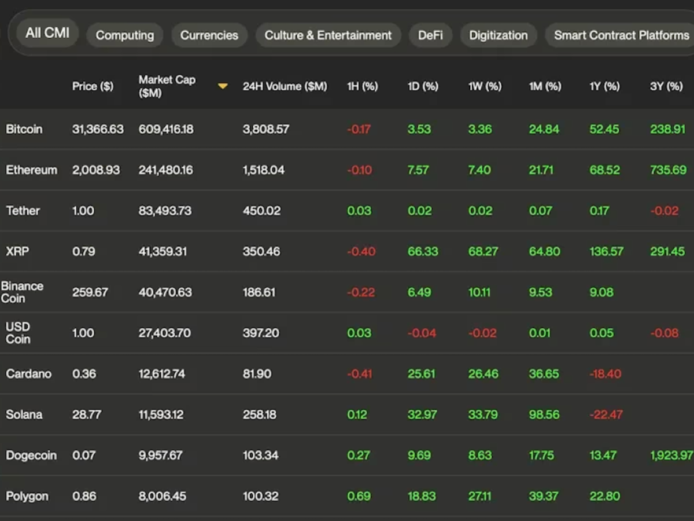The width and height of the screenshot is (694, 521).
Task: Open the Ethereum row name
Action: [x=32, y=170]
